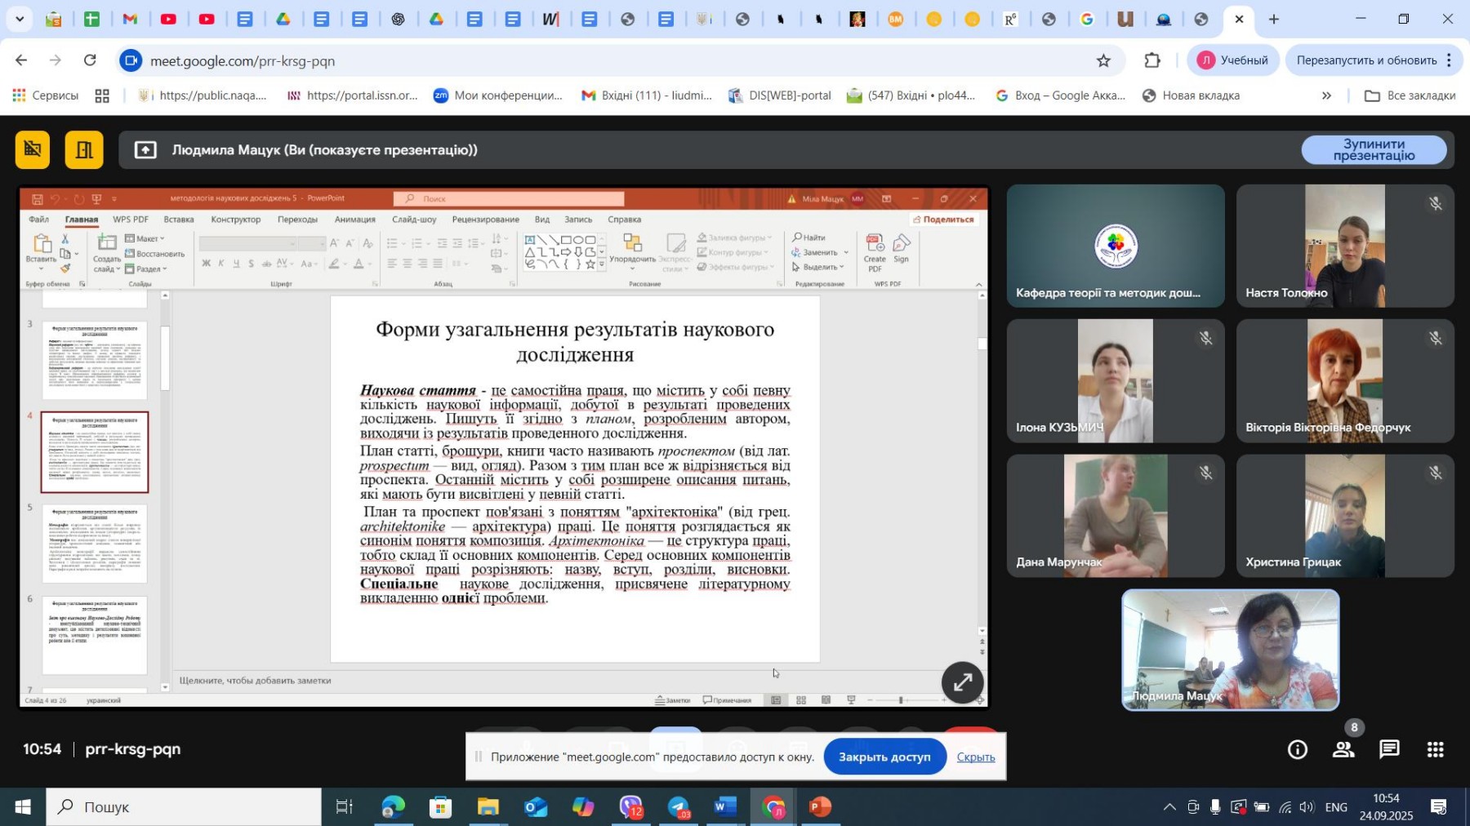1470x826 pixels.
Task: Toggle the bookmark star for this page
Action: coord(1103,60)
